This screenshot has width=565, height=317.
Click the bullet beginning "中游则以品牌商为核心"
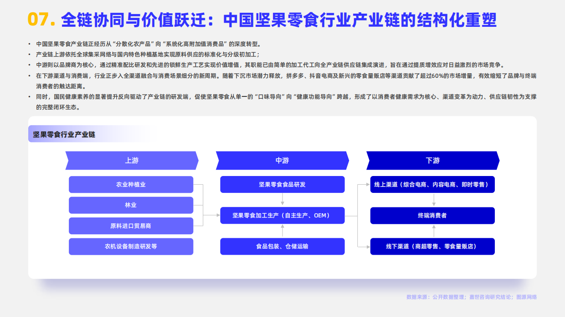(270, 65)
